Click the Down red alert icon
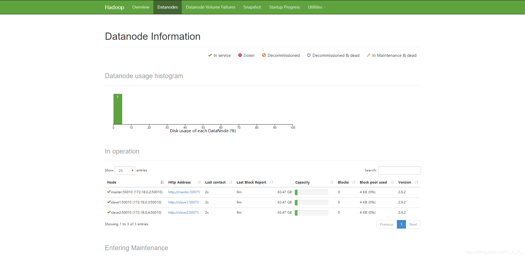Image resolution: width=525 pixels, height=257 pixels. coord(240,55)
